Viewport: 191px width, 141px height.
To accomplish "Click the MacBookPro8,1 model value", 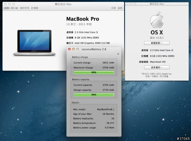I will [x=105, y=109].
